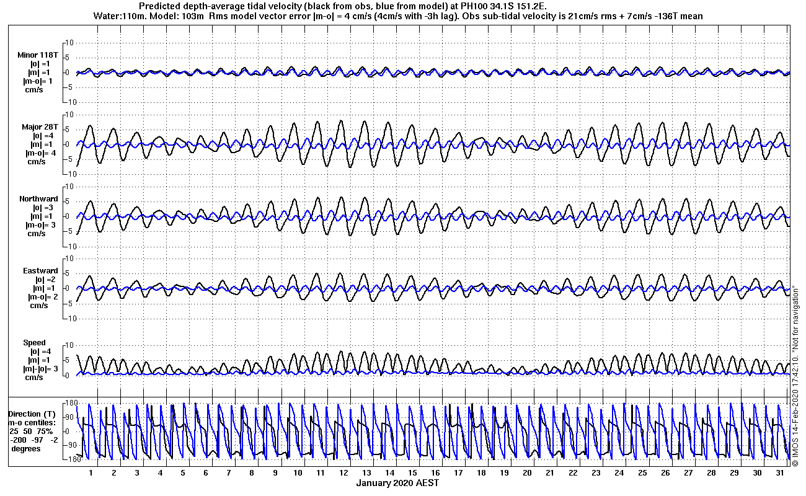Click day '31' on the date axis
The width and height of the screenshot is (806, 496).
tap(779, 472)
